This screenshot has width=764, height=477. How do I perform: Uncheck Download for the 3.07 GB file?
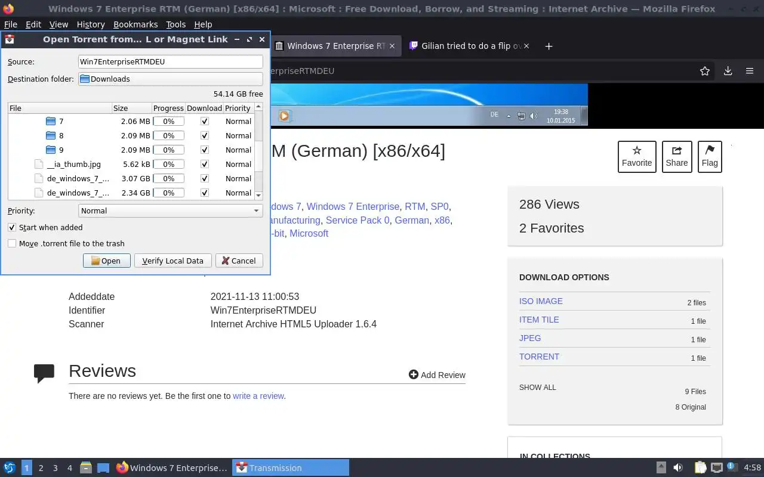point(205,178)
